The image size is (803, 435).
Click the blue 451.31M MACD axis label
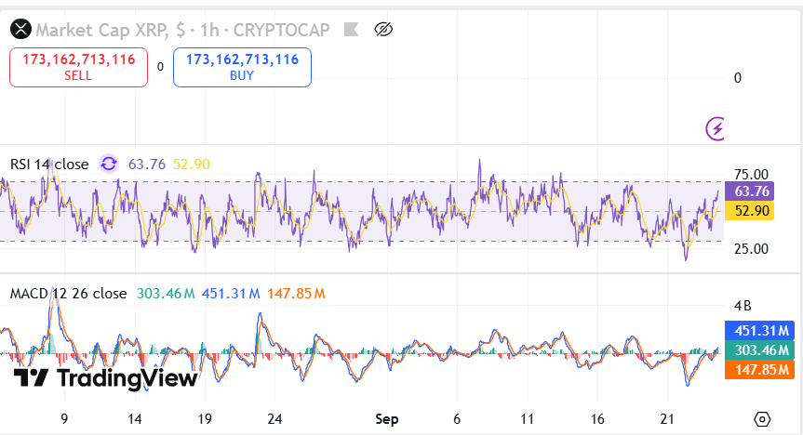(757, 330)
